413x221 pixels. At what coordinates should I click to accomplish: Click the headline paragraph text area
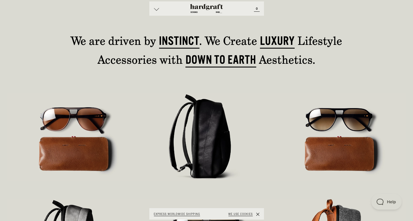206,50
